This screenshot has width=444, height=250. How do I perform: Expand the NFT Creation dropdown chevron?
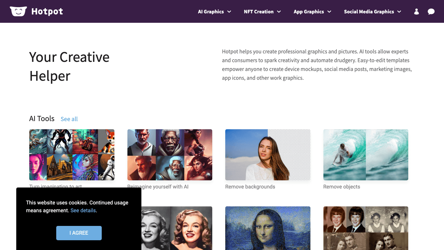click(x=279, y=12)
